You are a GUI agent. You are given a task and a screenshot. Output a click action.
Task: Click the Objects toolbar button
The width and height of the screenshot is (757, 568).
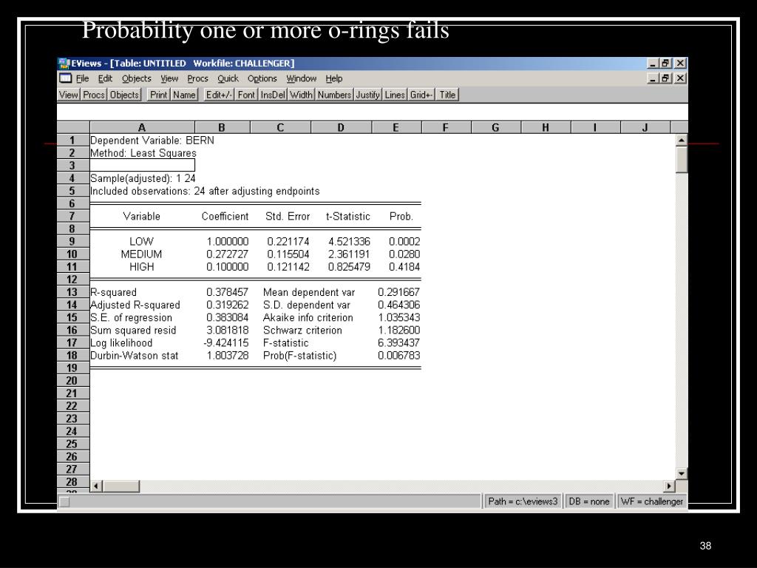coord(124,95)
